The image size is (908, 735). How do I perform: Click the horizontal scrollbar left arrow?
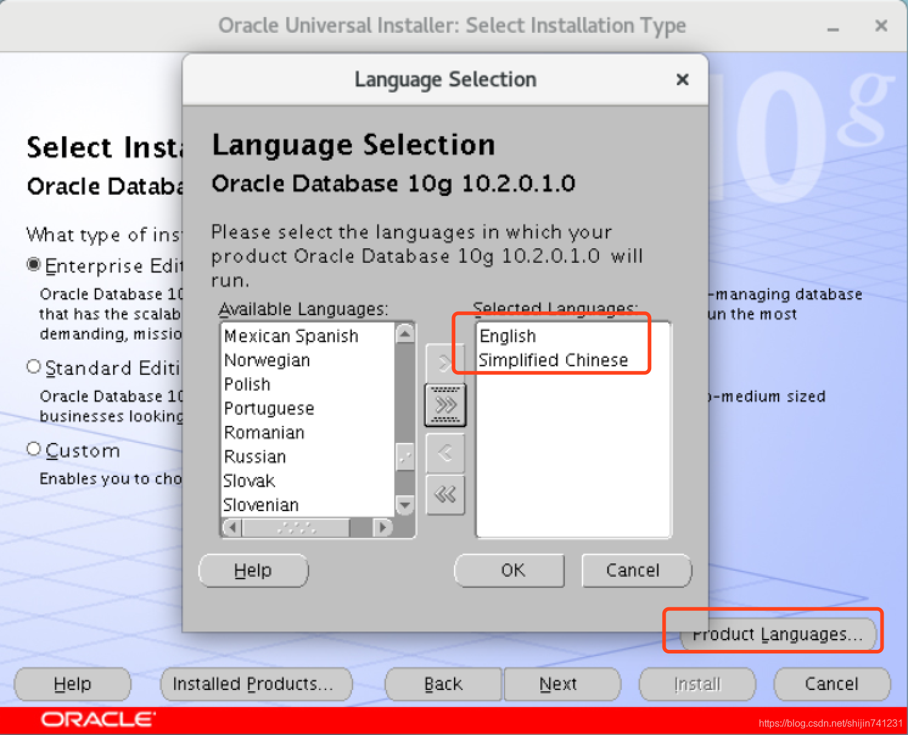click(x=232, y=527)
